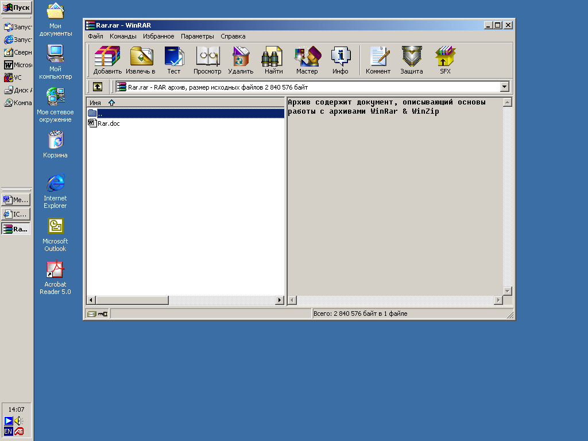The height and width of the screenshot is (441, 588).
Task: Launch Internet Explorer desktop icon
Action: 55,191
